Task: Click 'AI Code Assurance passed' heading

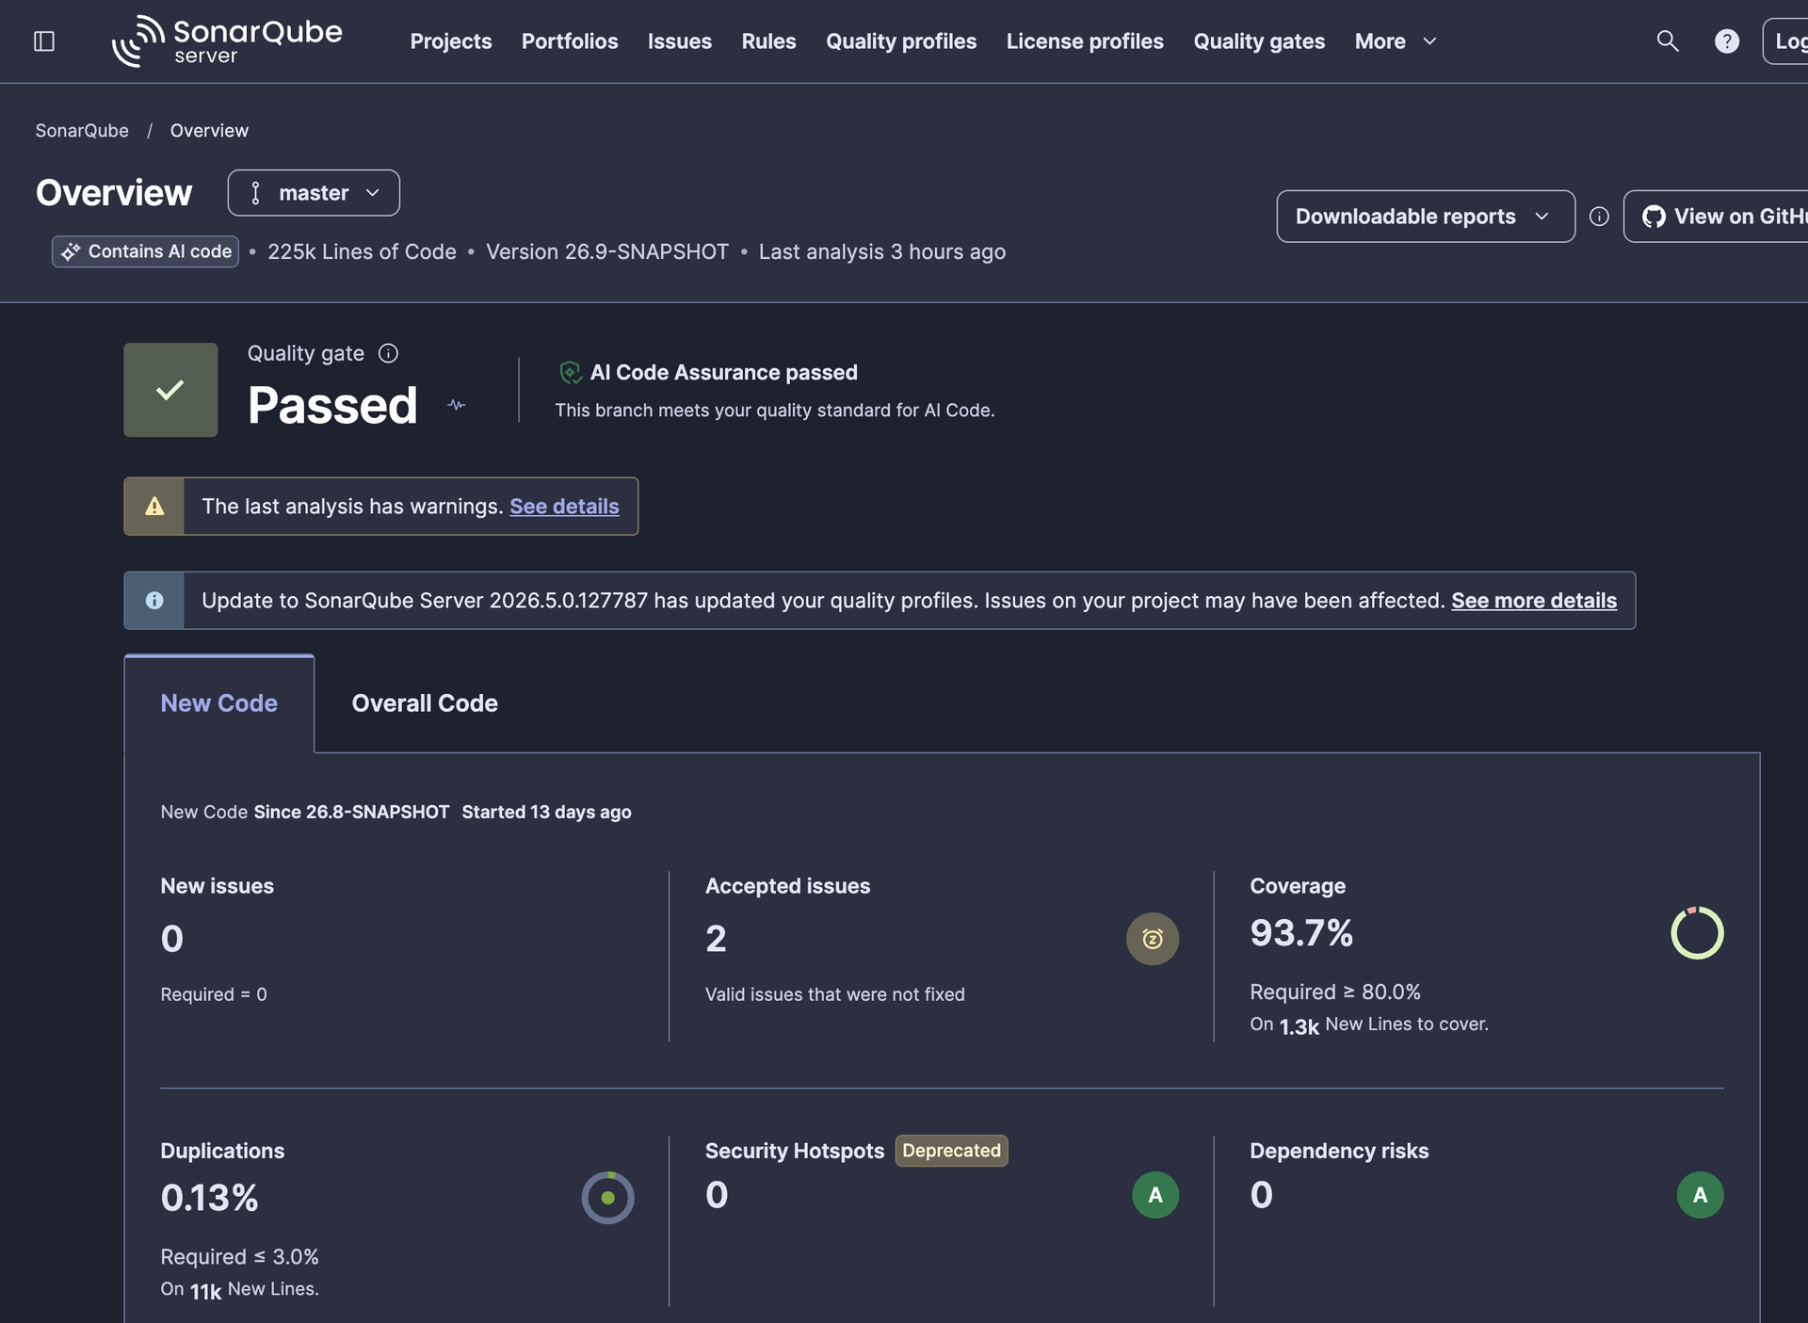Action: point(723,373)
